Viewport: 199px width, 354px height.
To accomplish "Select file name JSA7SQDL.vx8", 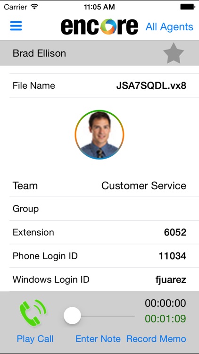I will (x=151, y=85).
